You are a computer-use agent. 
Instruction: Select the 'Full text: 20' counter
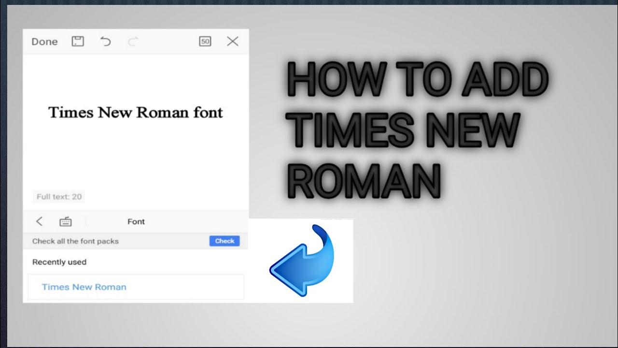coord(59,197)
